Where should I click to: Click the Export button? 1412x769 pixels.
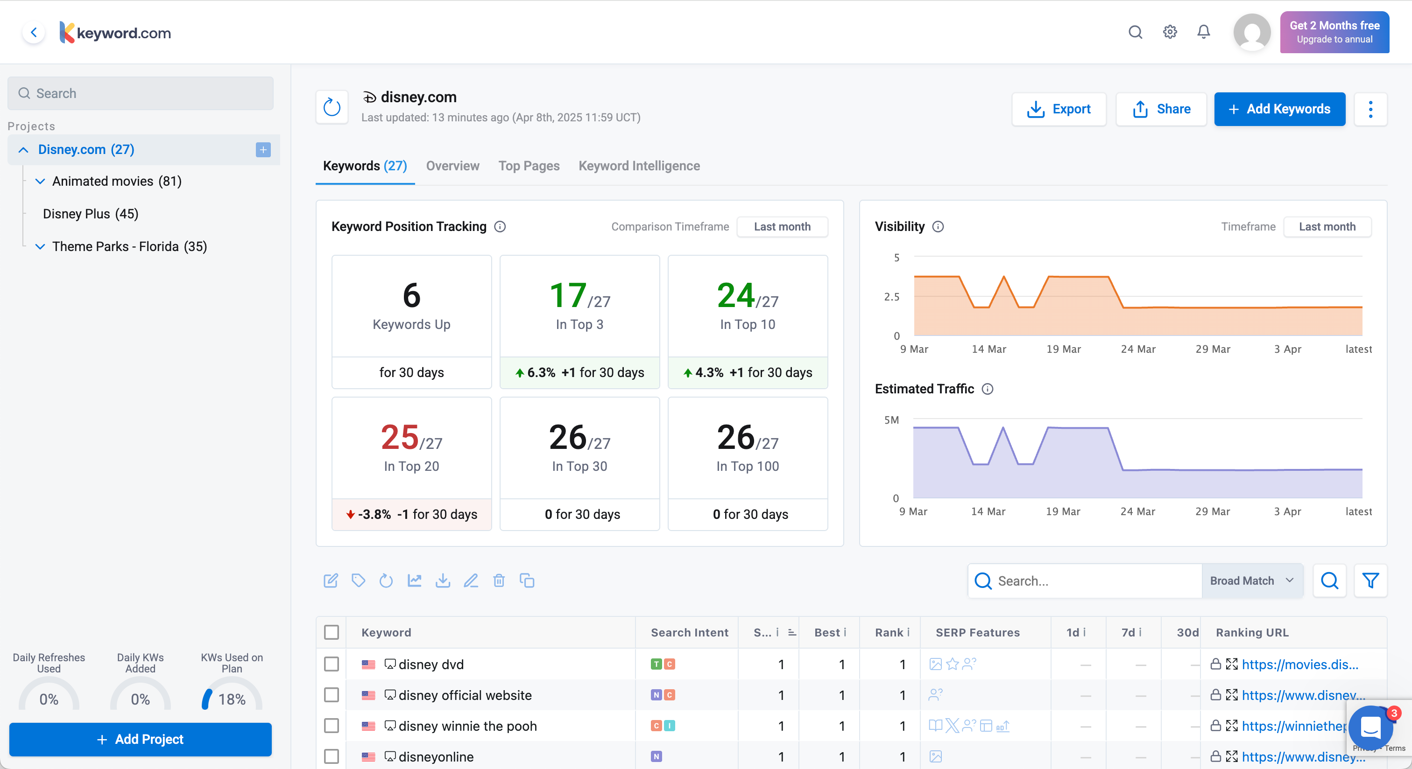point(1059,109)
